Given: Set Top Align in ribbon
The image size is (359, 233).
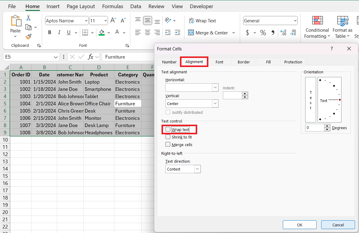Looking at the screenshot, I should click(x=138, y=21).
